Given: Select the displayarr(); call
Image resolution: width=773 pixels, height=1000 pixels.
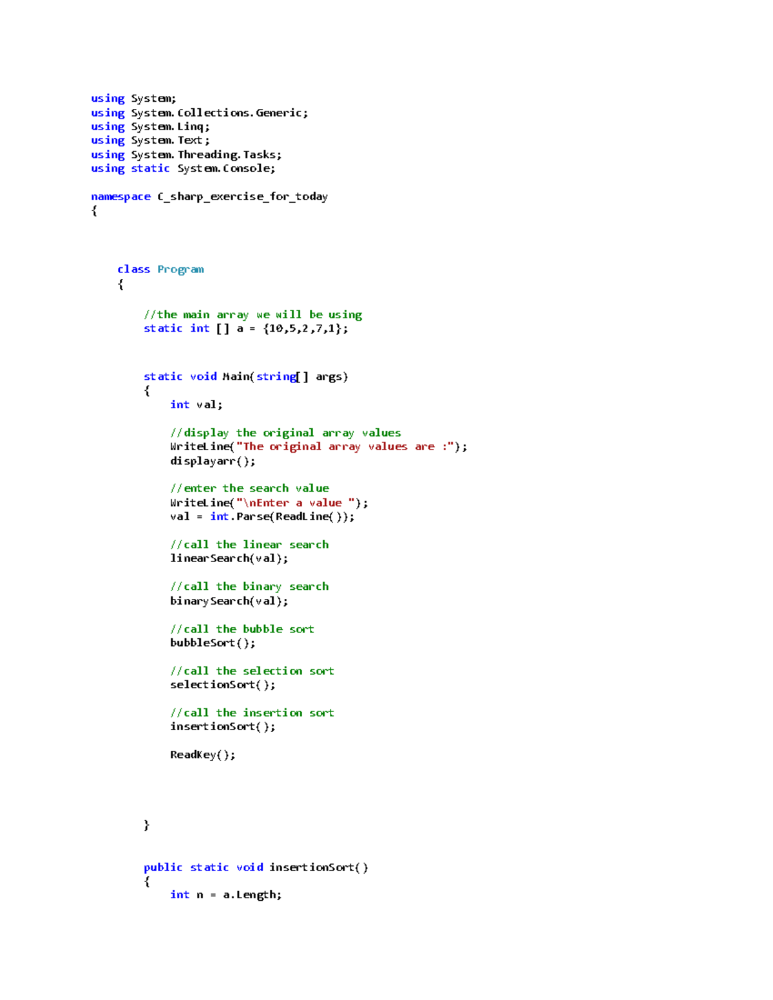Looking at the screenshot, I should 212,461.
